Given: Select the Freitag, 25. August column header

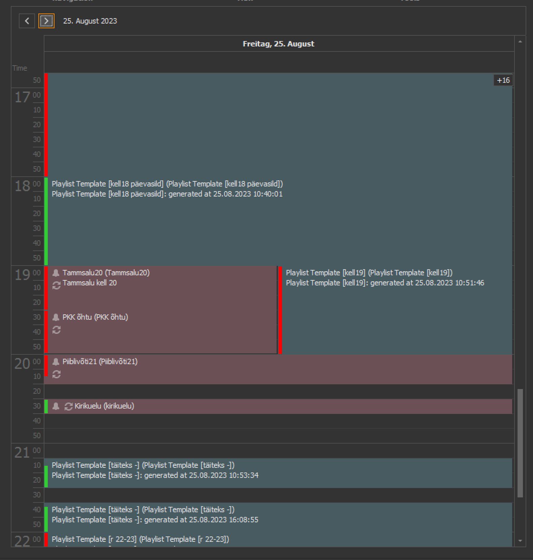Looking at the screenshot, I should (279, 44).
